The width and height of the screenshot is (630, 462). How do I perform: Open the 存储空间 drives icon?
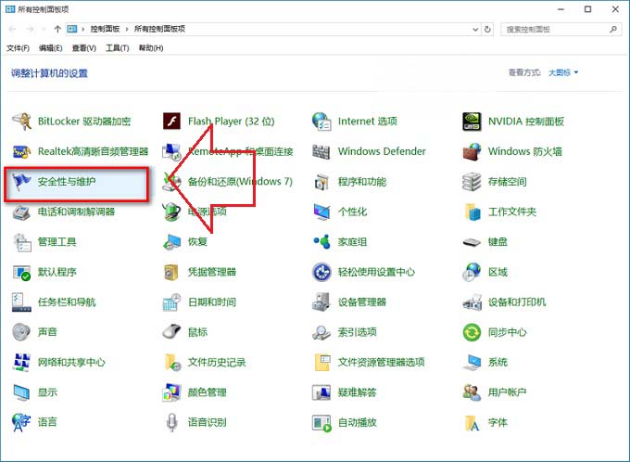pos(472,182)
